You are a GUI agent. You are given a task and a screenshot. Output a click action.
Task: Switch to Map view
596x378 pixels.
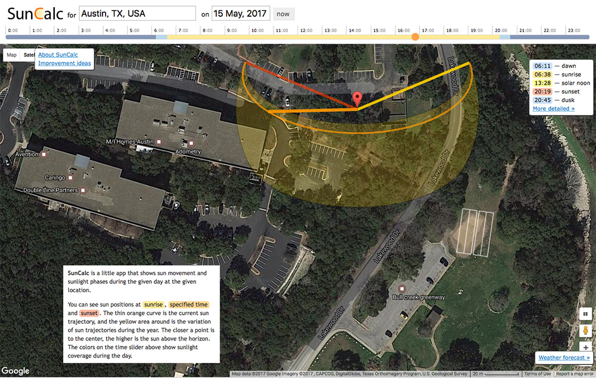[11, 55]
